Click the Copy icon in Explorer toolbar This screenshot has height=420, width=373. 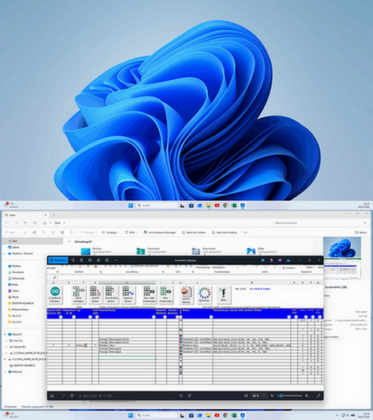(34, 233)
